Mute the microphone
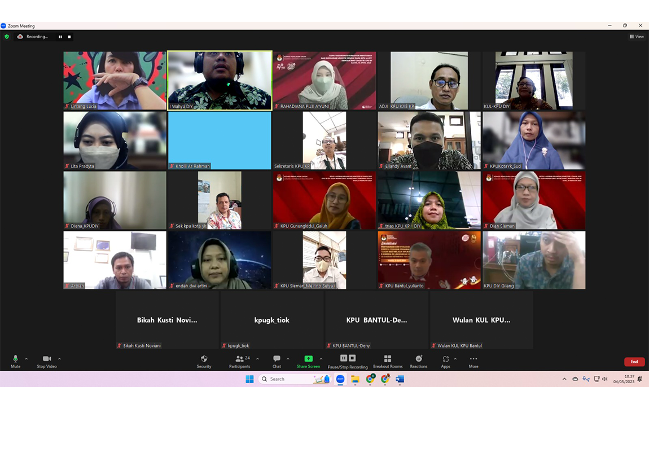 coord(15,359)
